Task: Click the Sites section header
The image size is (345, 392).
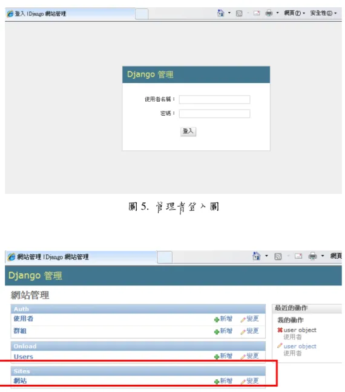Action: (138, 371)
